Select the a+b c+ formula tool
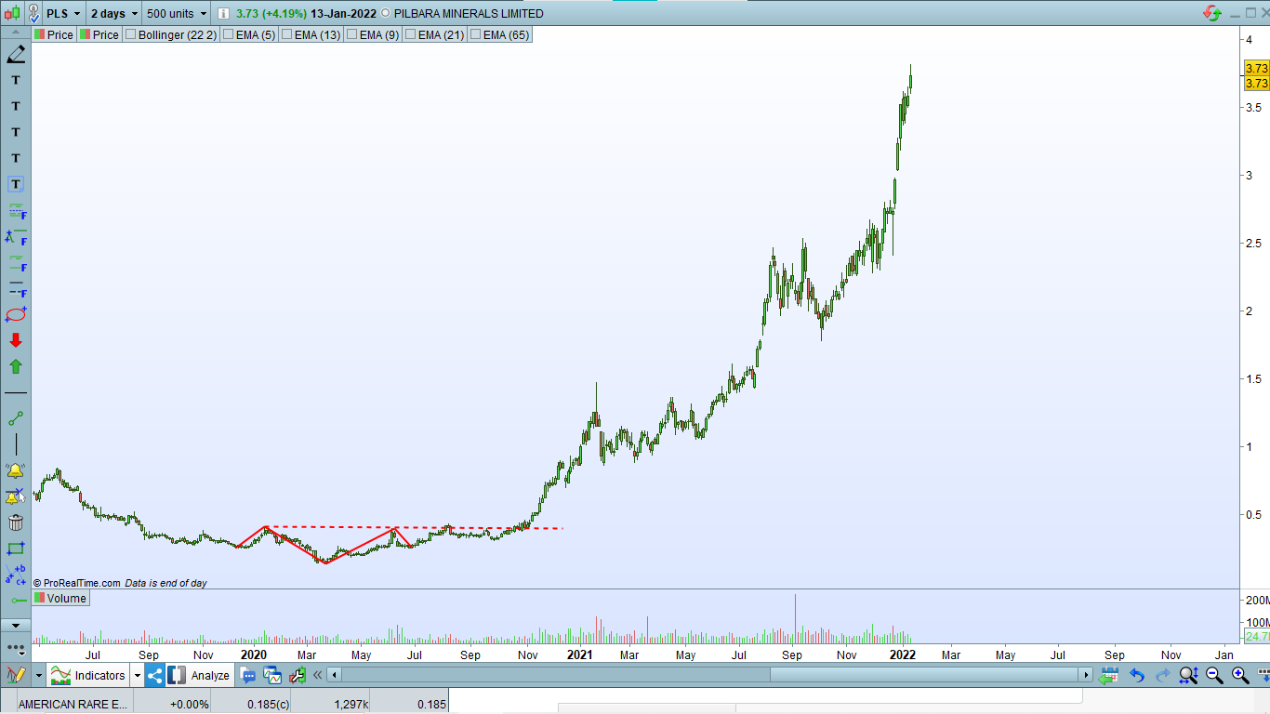This screenshot has height=714, width=1270. 16,574
